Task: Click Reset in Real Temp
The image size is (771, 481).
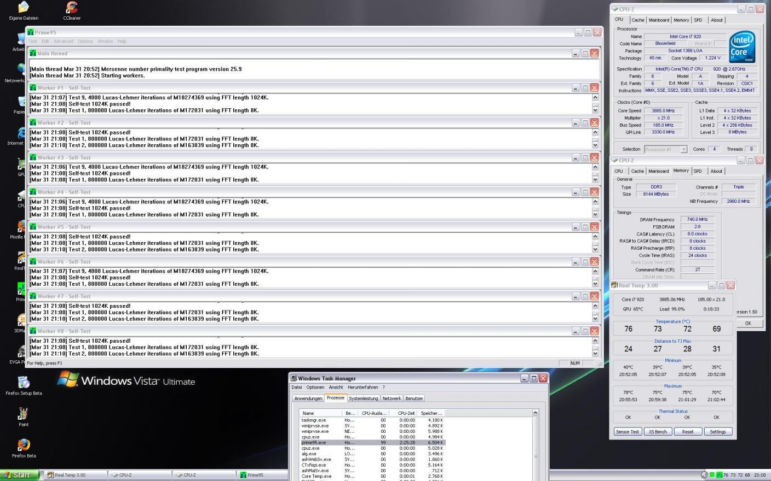Action: pyautogui.click(x=688, y=432)
